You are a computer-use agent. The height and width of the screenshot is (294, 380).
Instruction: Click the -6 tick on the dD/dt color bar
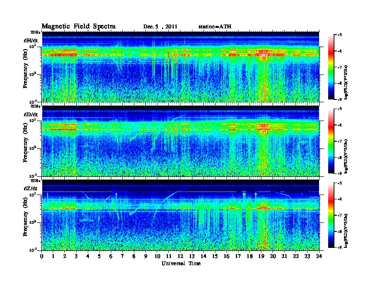340,125
